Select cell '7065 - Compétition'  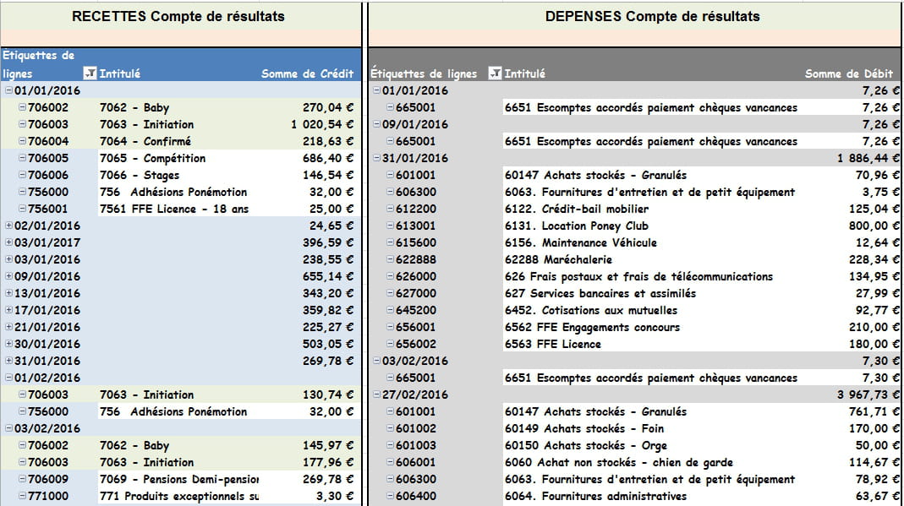152,158
